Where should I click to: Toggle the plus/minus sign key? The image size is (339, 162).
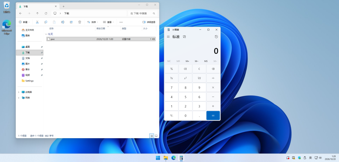pos(172,115)
